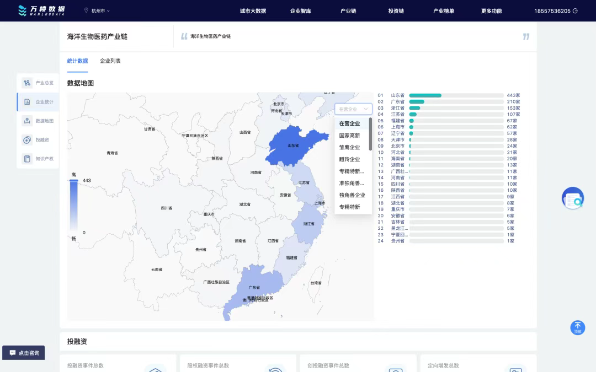
Task: Collapse the 在营企业 enterprise type combo box
Action: point(353,109)
